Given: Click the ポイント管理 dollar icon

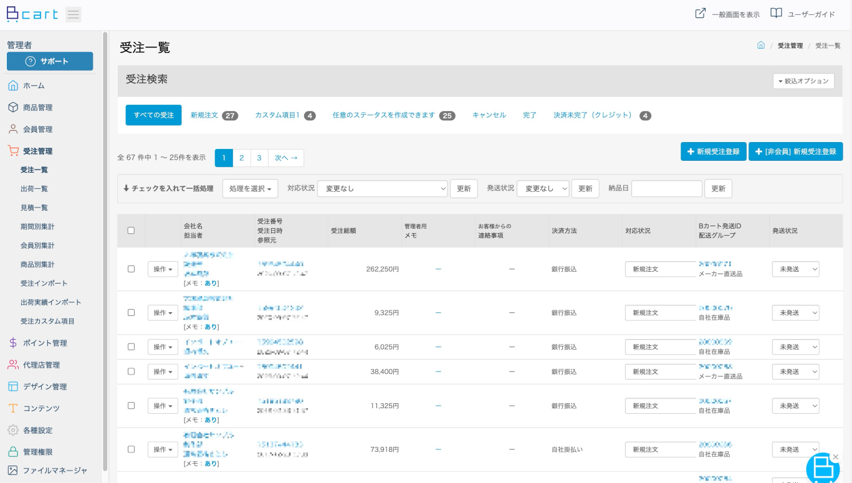Looking at the screenshot, I should pos(13,343).
